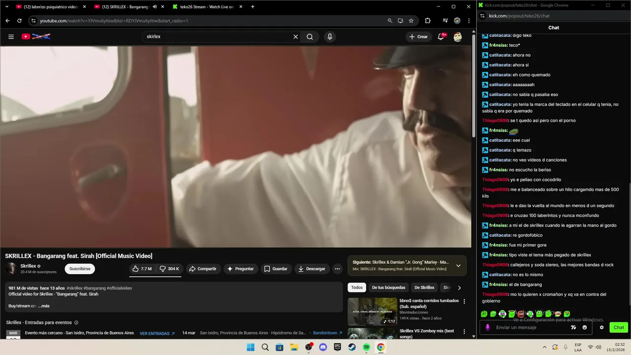Select the 'De Skrillex' filter chip
Screen dimensions: 631x355
tap(424, 287)
